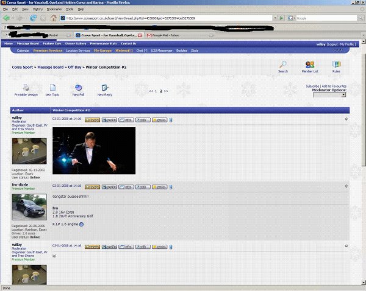The image size is (366, 291).
Task: Start a New Topic via its icon
Action: pos(52,88)
